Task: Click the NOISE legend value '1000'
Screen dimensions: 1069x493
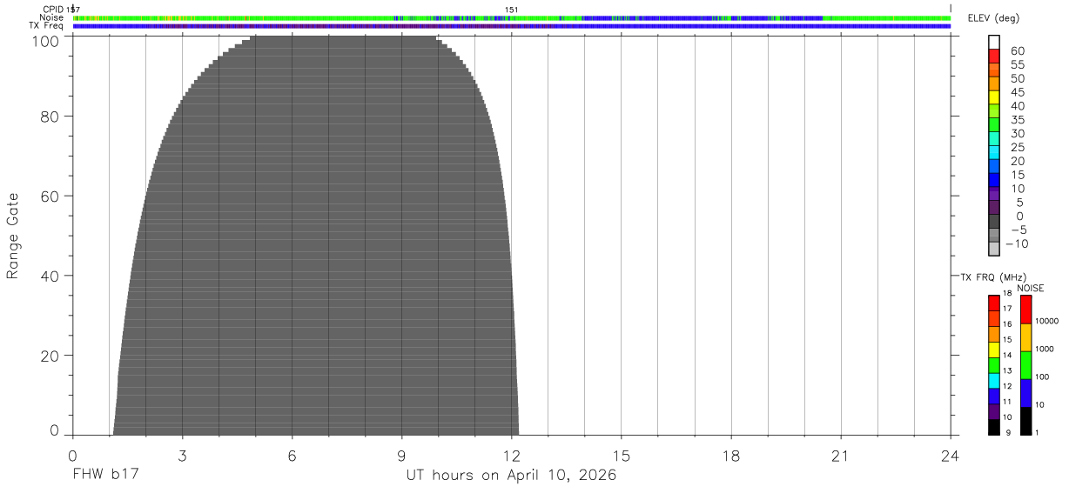Action: click(1045, 349)
